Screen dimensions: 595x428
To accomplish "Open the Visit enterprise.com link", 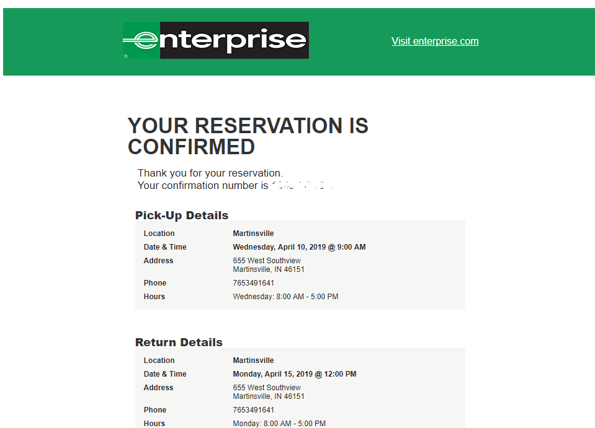I will 435,41.
